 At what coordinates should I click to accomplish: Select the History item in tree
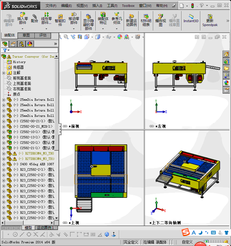(x=19, y=62)
